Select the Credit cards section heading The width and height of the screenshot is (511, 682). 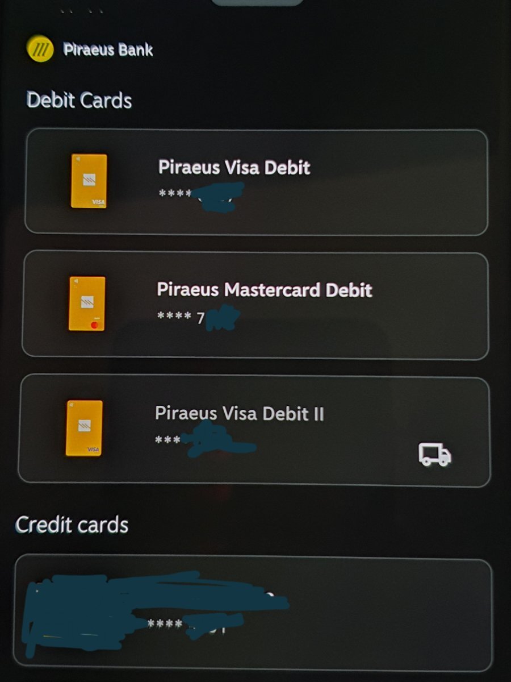pyautogui.click(x=72, y=525)
